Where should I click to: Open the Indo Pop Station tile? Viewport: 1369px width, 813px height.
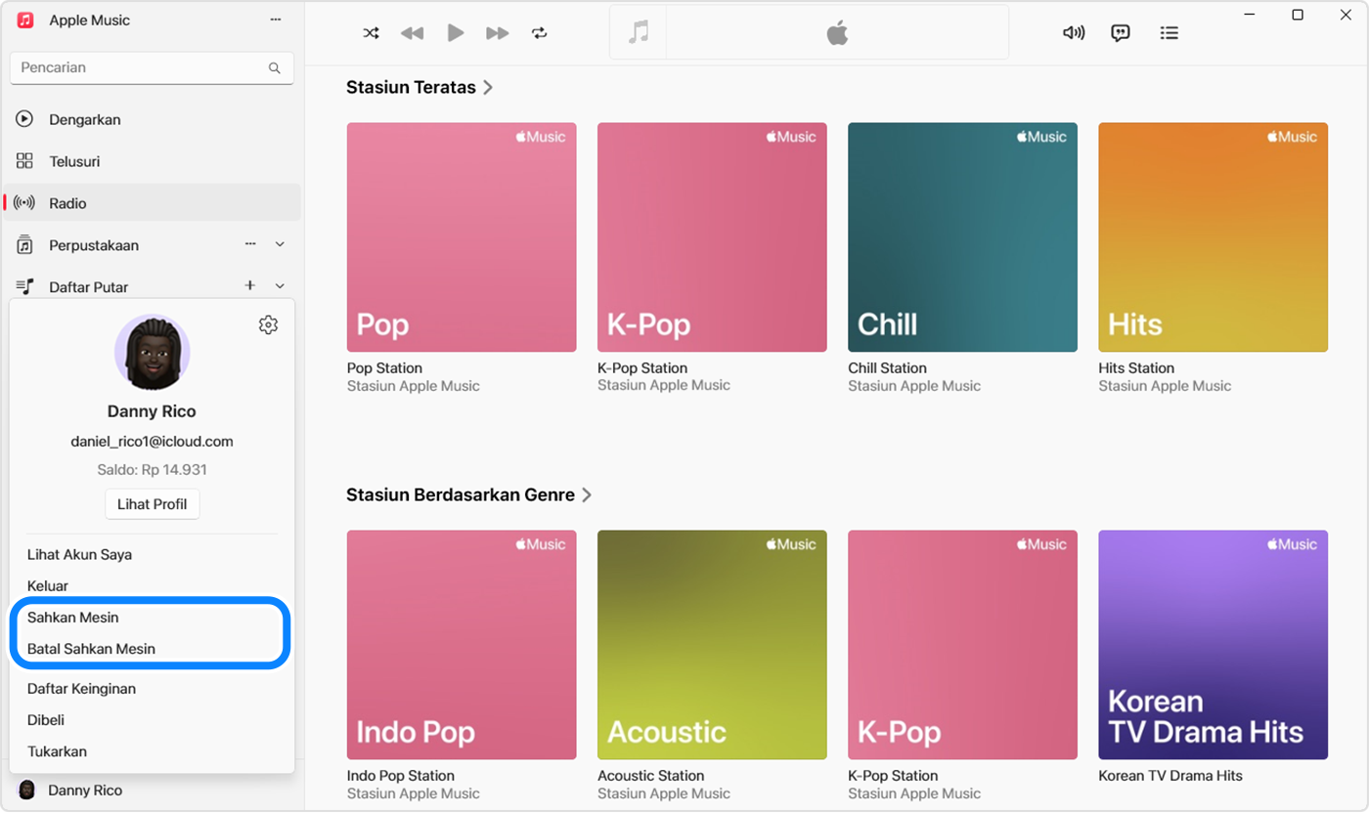[462, 645]
